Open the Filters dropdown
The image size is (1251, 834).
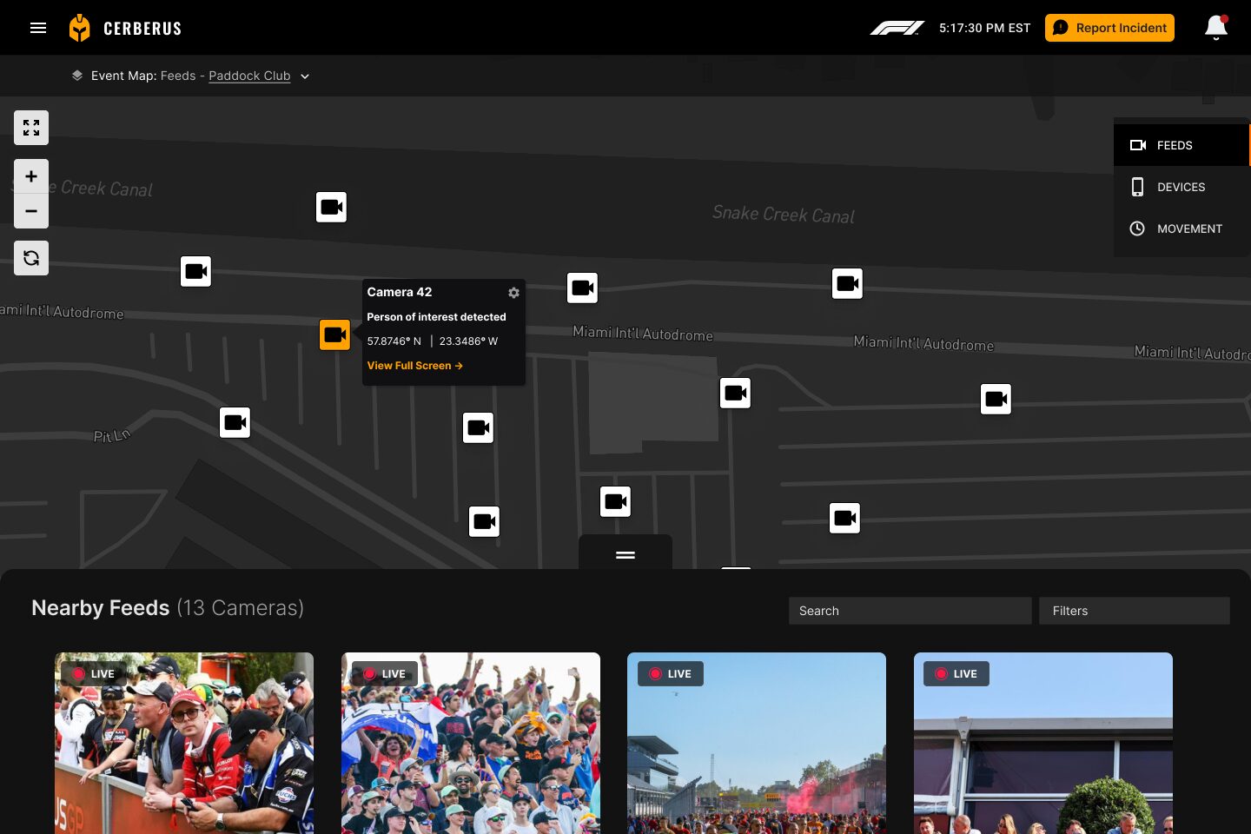coord(1134,611)
